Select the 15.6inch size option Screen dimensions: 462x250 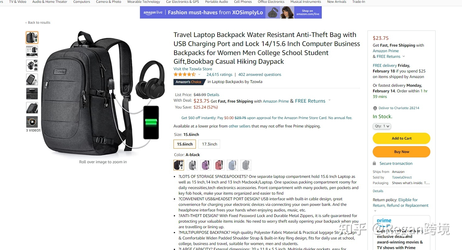point(185,144)
